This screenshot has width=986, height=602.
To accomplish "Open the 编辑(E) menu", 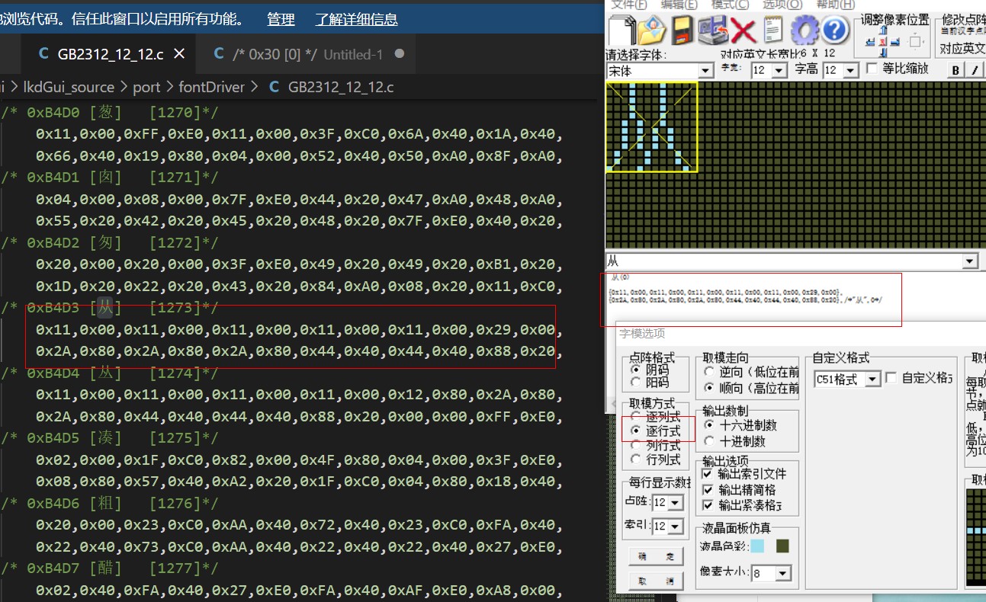I will [679, 5].
